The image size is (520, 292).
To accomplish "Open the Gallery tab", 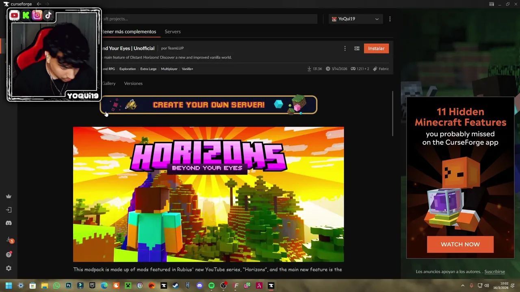I will (108, 84).
